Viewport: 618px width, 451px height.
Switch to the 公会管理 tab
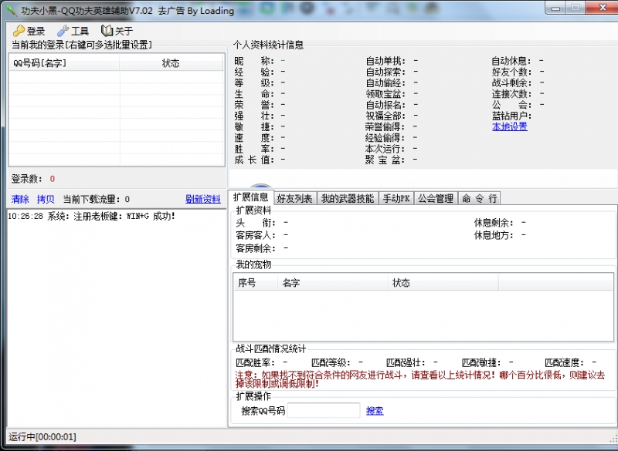[x=436, y=199]
